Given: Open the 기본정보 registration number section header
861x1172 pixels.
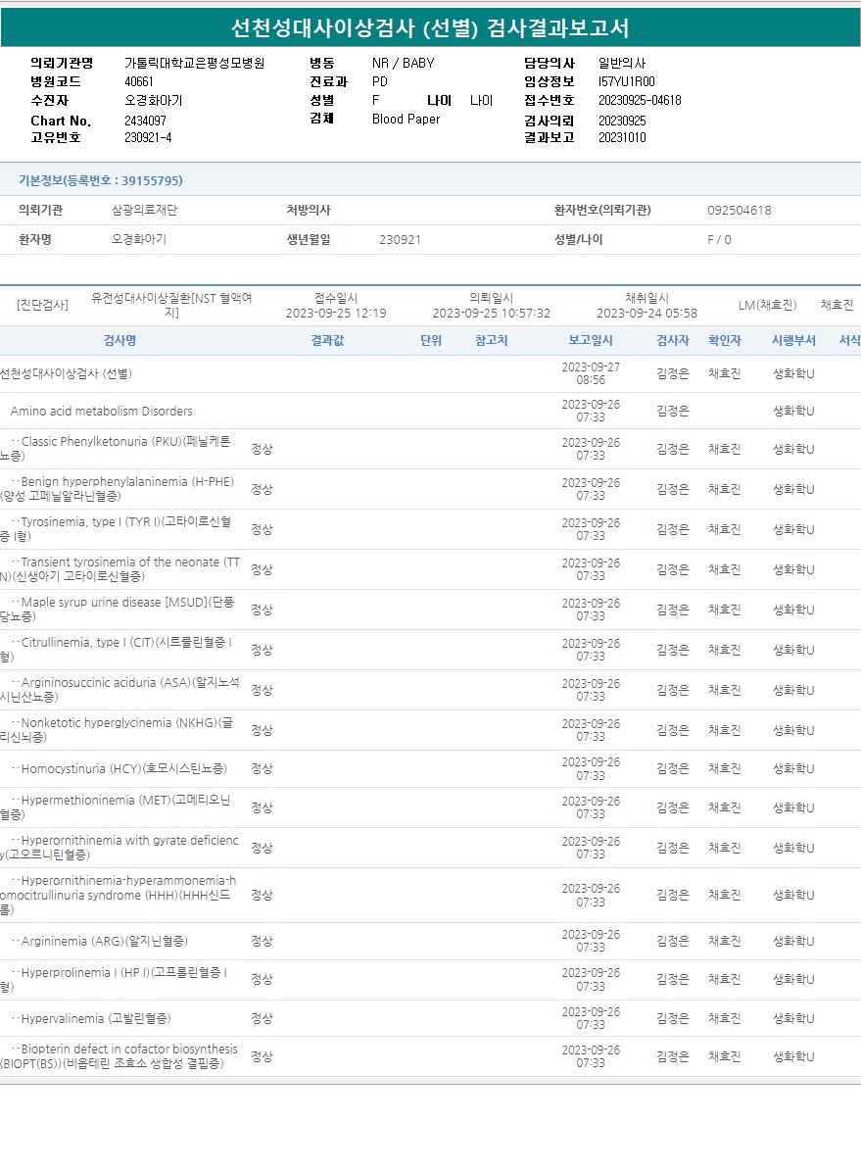Looking at the screenshot, I should 100,180.
